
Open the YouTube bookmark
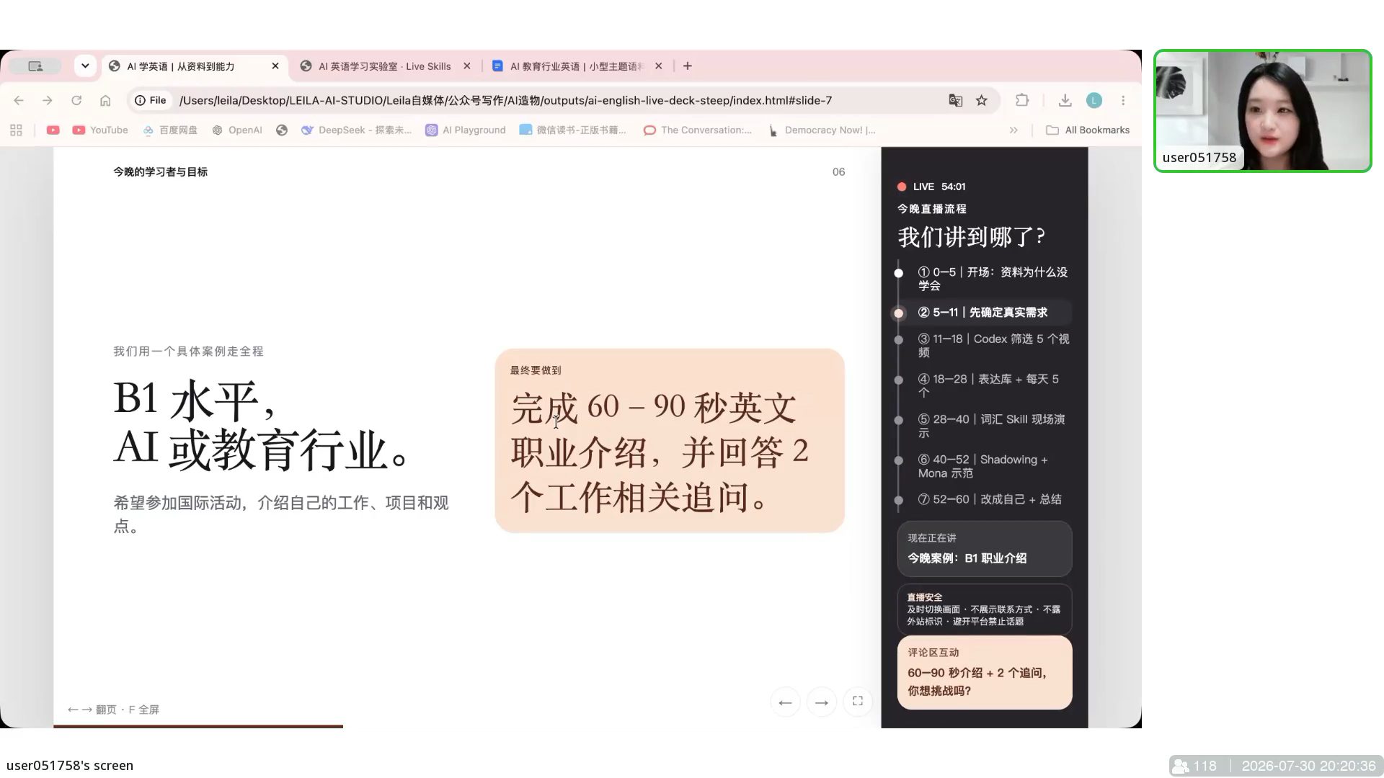[100, 130]
